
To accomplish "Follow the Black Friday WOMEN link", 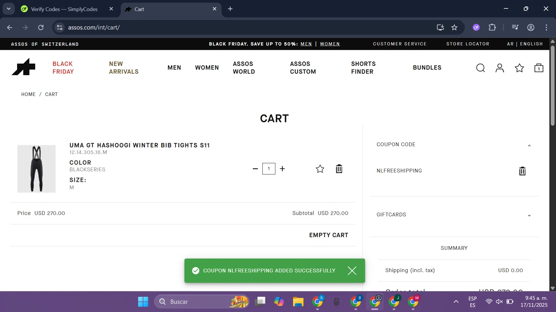I will pyautogui.click(x=330, y=44).
